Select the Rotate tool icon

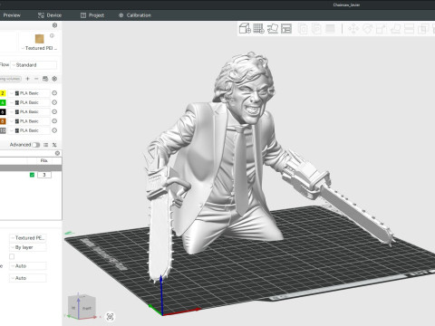pos(368,29)
